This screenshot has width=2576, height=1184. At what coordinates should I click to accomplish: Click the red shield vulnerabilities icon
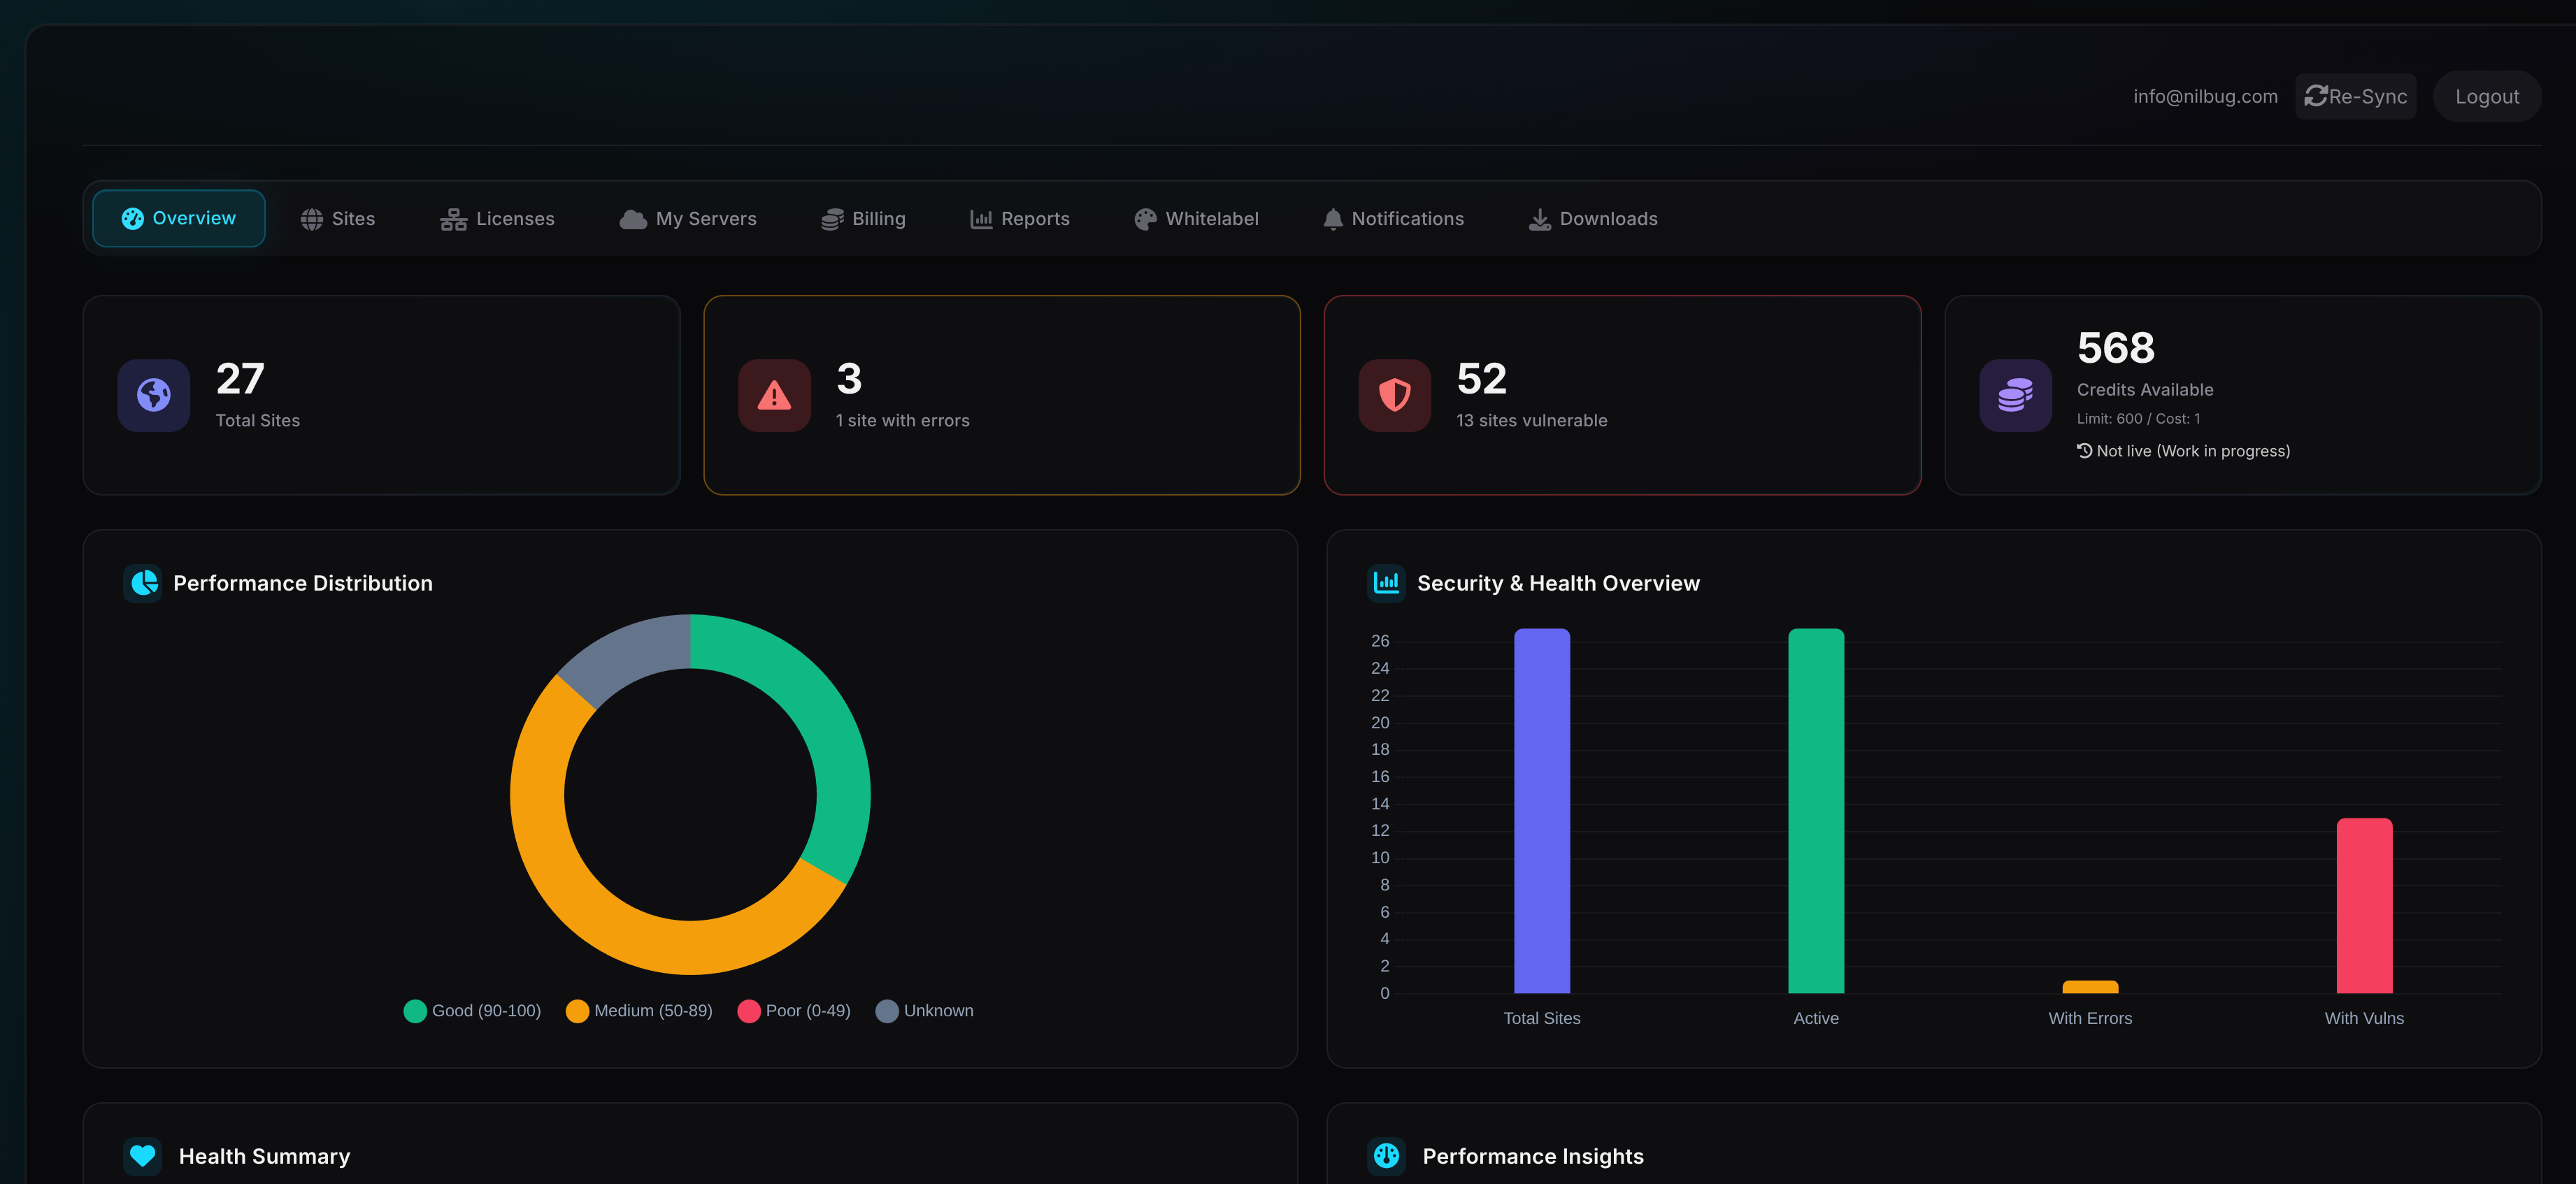click(x=1394, y=396)
